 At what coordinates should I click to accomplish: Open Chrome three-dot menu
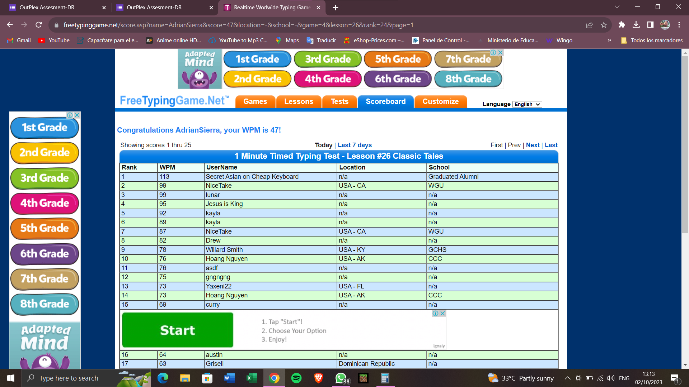coord(679,25)
